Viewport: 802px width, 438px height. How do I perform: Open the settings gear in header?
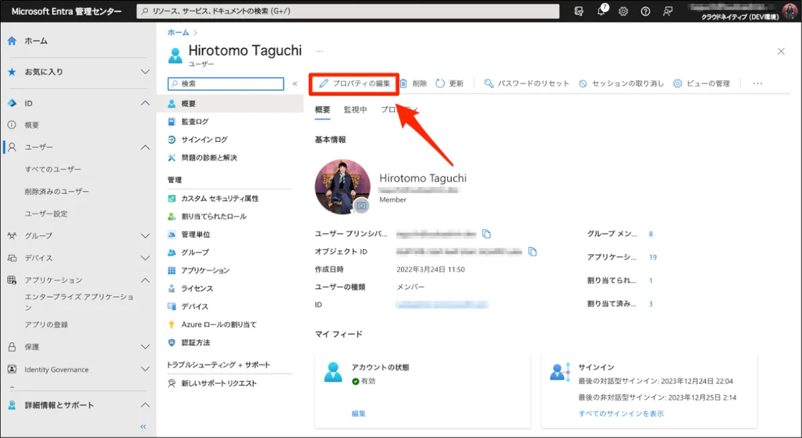tap(623, 11)
